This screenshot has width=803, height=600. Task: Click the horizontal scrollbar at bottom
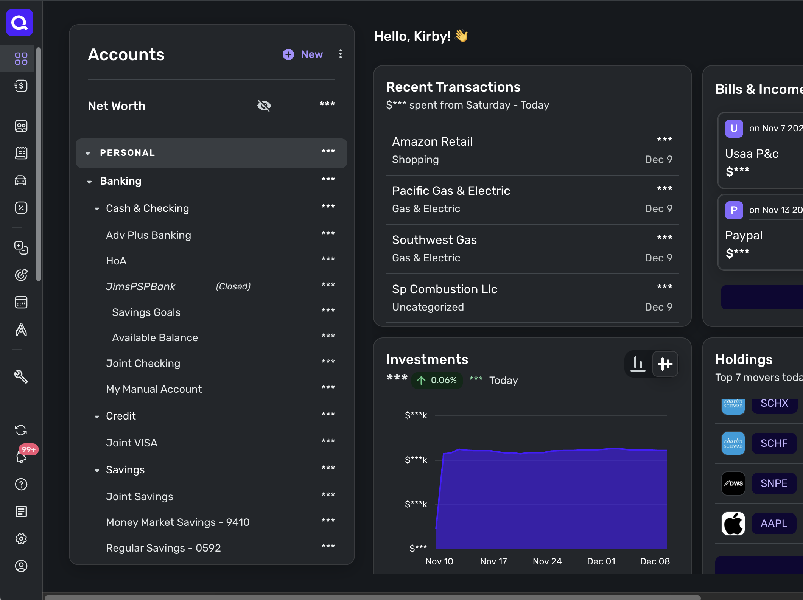[x=372, y=597]
